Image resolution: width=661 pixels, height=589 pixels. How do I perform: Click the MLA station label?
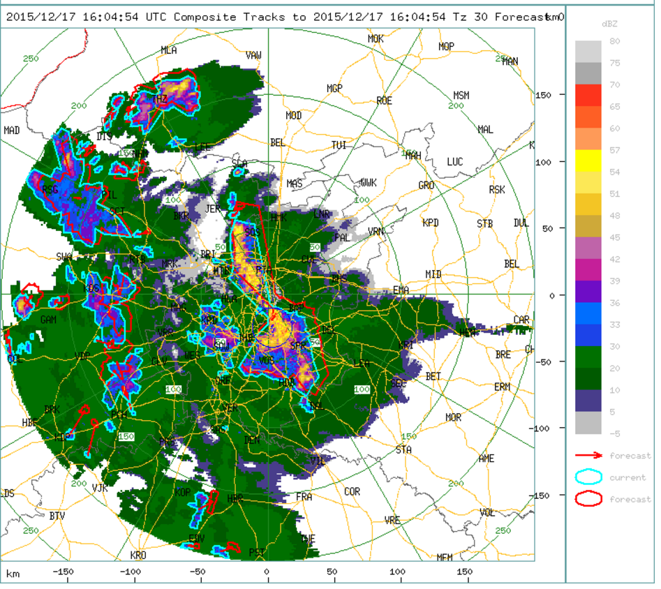pos(170,50)
